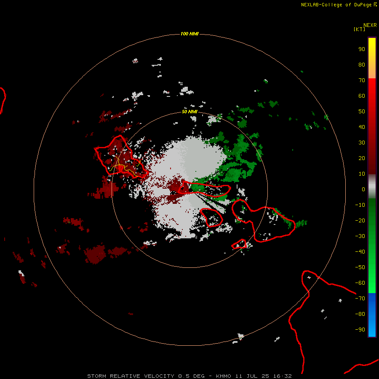
Task: Click the -70 knot scale value
Action: coord(360,299)
